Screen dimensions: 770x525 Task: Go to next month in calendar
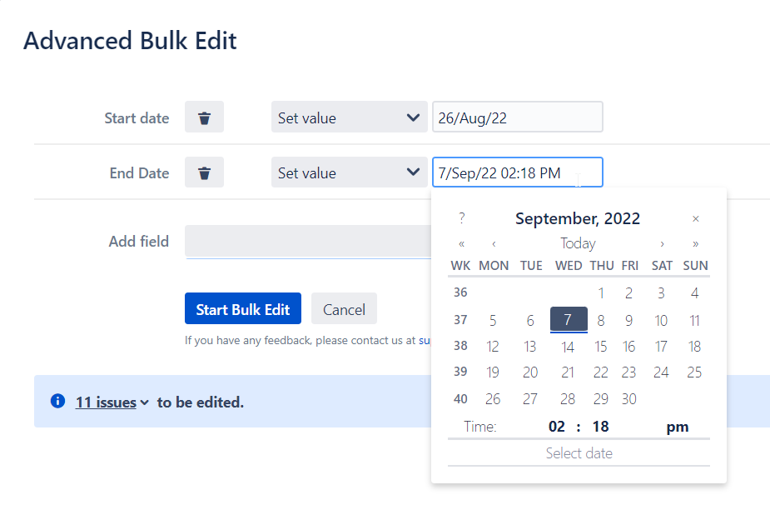[x=662, y=243]
